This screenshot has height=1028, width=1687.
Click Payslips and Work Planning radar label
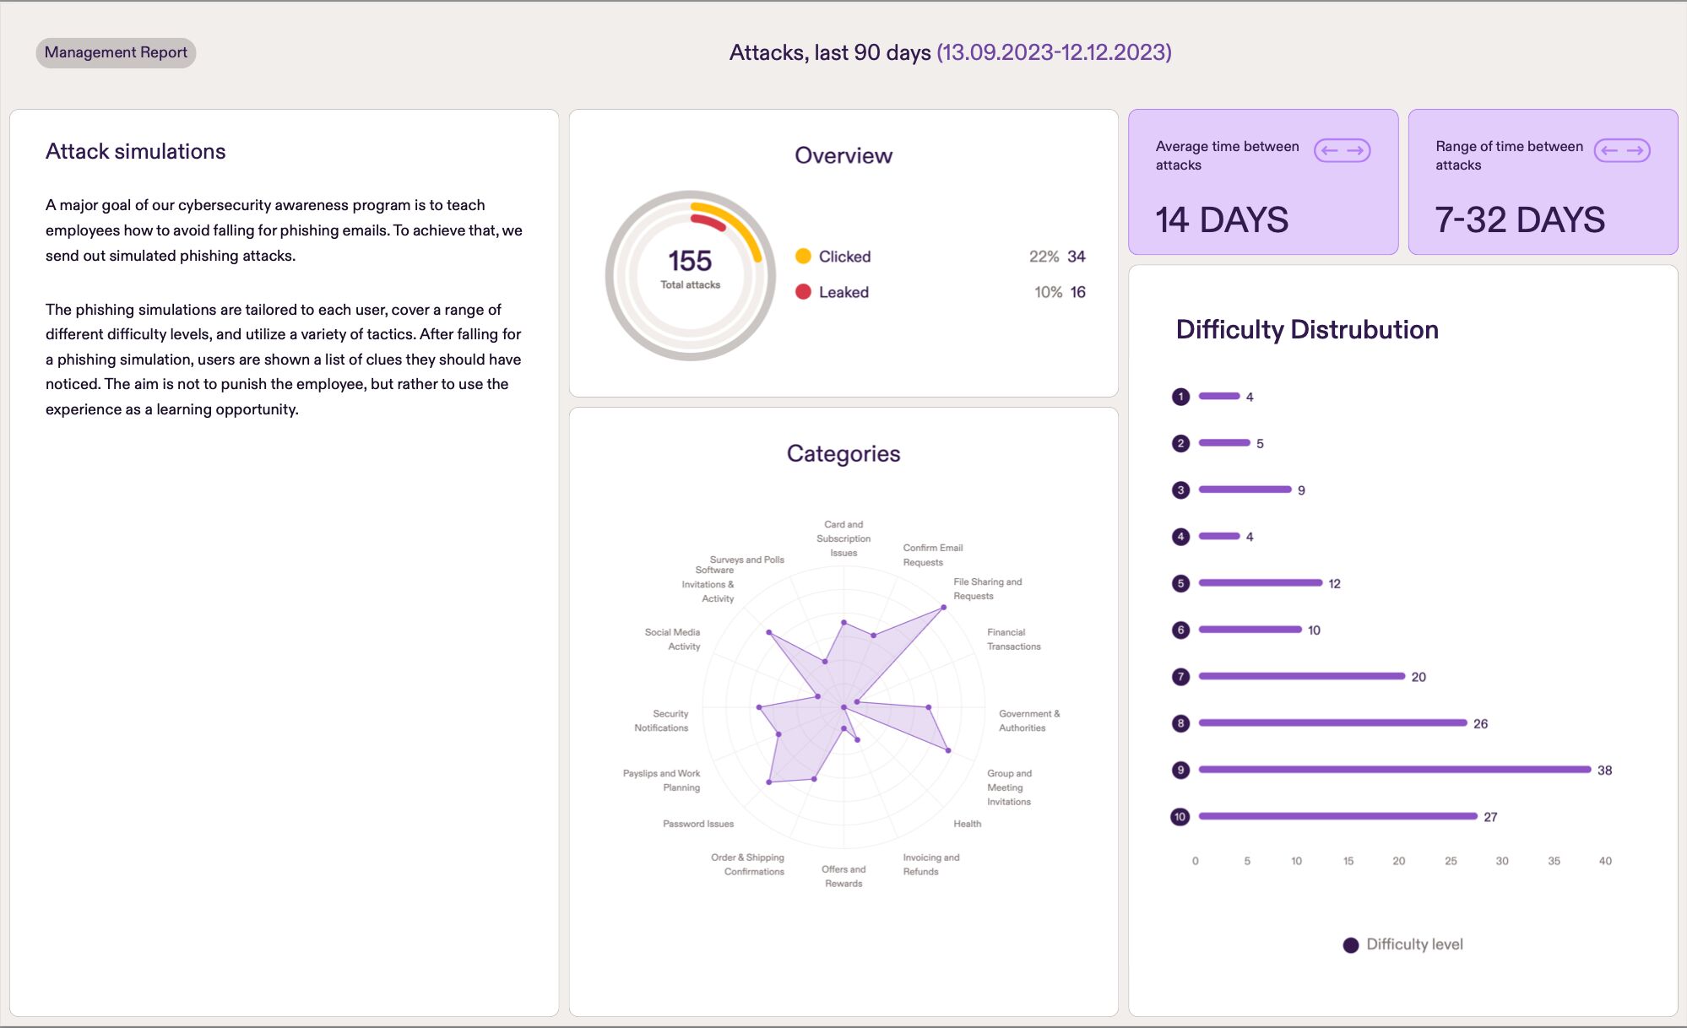coord(662,781)
